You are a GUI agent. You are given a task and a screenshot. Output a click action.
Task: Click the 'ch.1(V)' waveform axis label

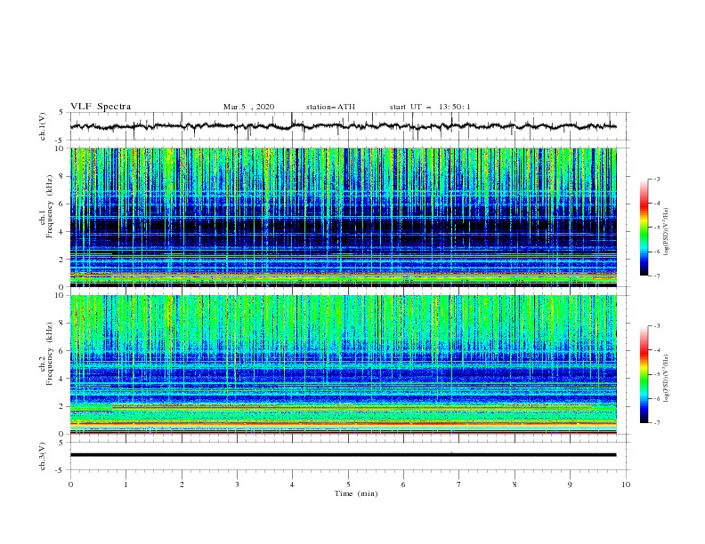point(43,126)
